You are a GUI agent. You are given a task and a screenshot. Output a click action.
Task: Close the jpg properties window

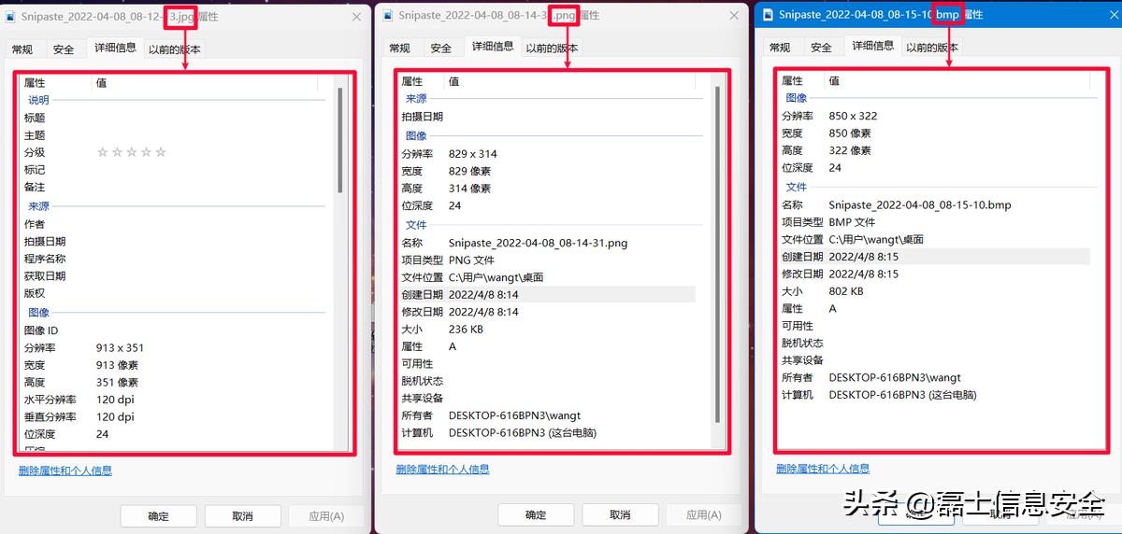pyautogui.click(x=357, y=17)
